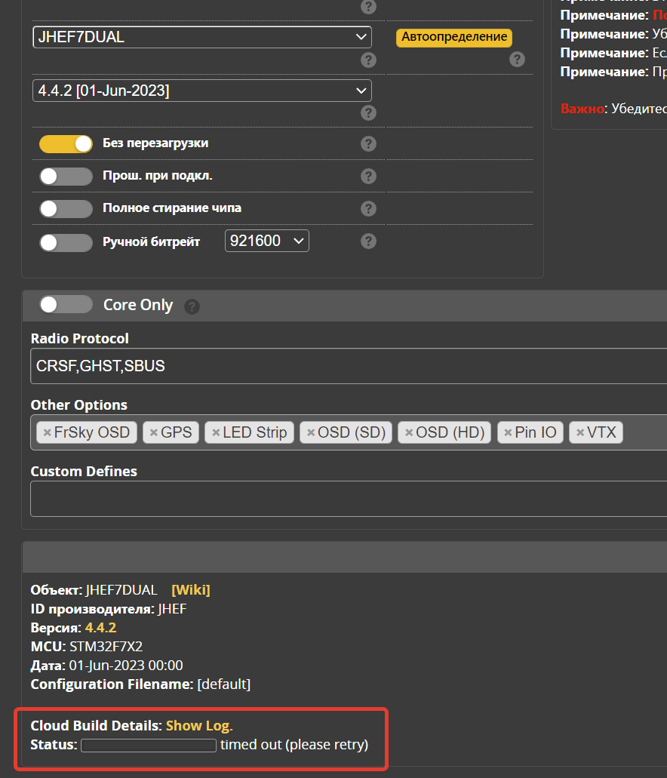The width and height of the screenshot is (667, 778).
Task: Turn on the Core Only switch
Action: [66, 304]
